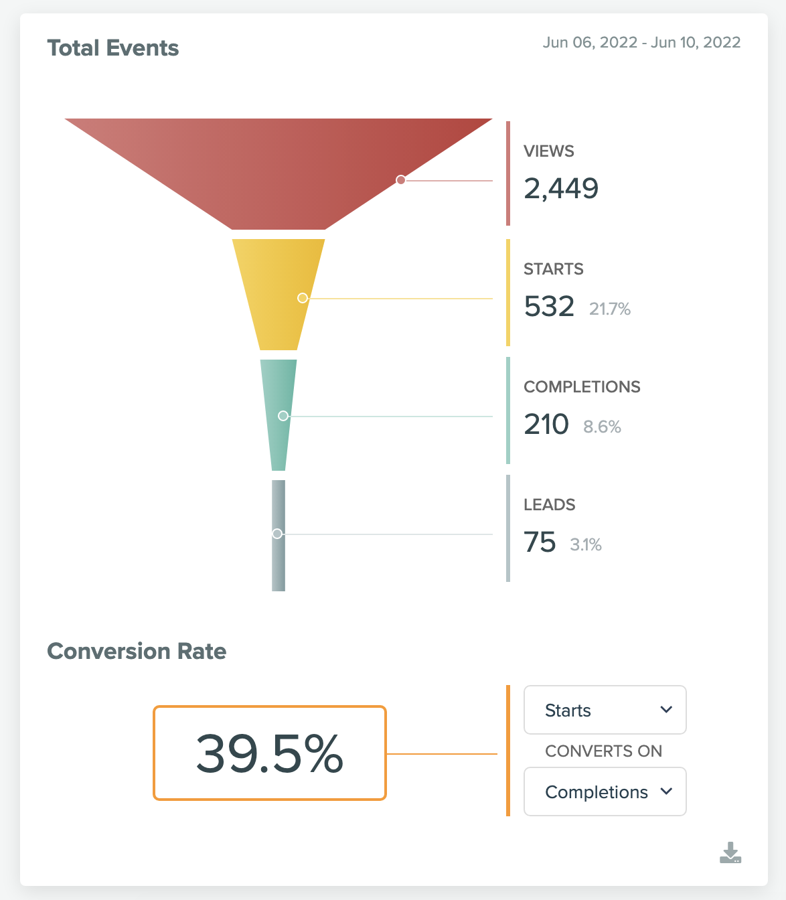Click the marker dot on Starts segment
Image resolution: width=786 pixels, height=900 pixels.
pos(303,298)
